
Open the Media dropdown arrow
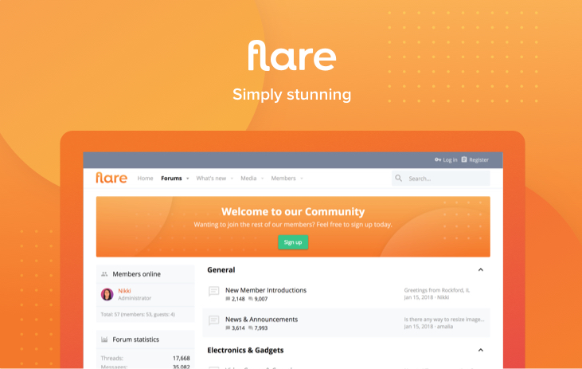coord(262,179)
